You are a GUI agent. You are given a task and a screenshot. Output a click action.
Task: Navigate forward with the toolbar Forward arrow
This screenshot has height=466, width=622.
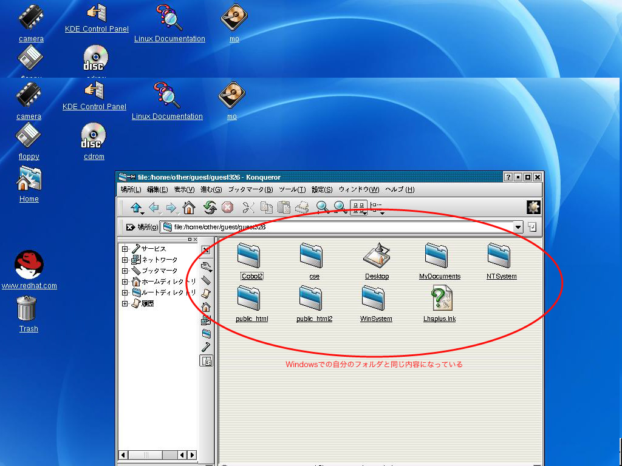(x=171, y=208)
